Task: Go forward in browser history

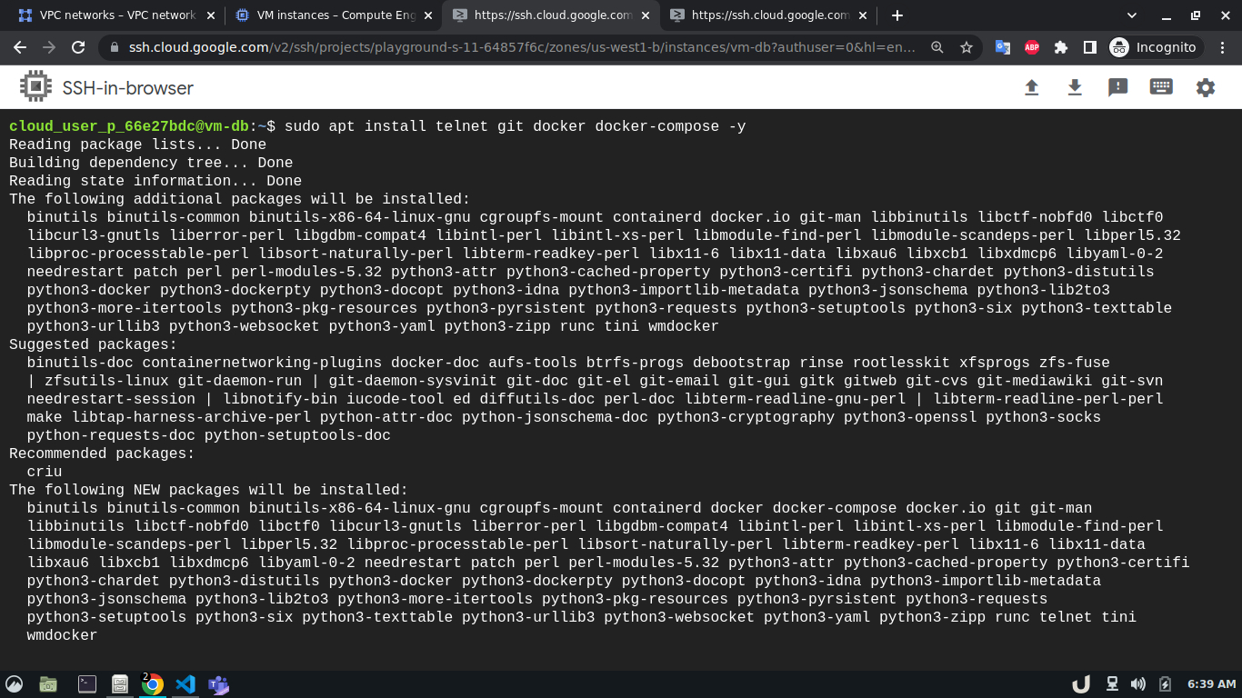Action: (x=49, y=47)
